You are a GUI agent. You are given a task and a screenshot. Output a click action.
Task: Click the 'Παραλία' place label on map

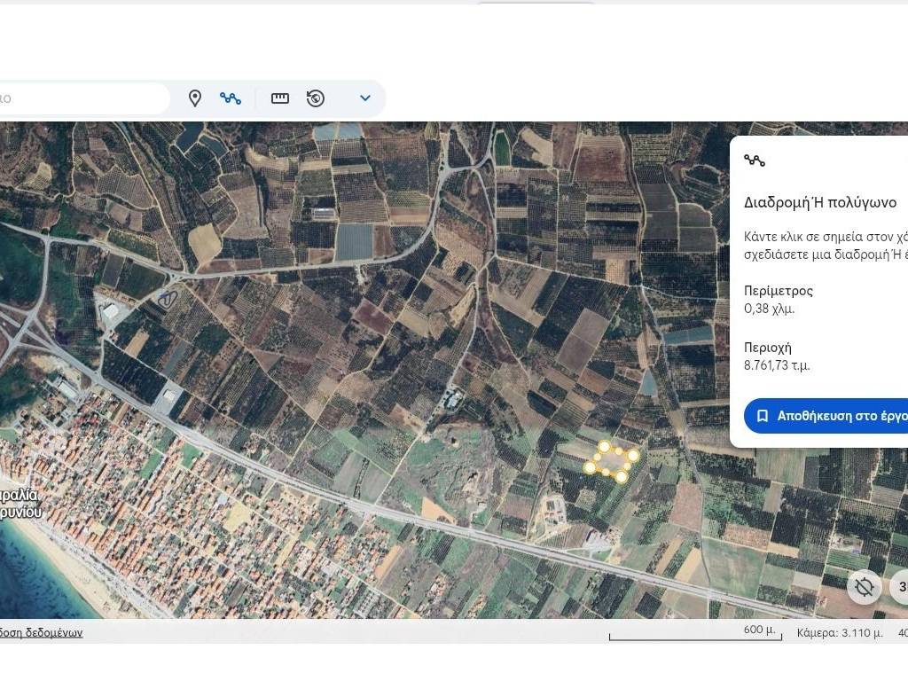(x=18, y=496)
